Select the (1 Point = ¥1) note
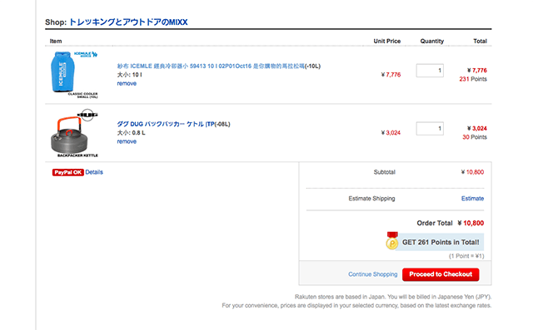533x330 pixels. pyautogui.click(x=466, y=256)
